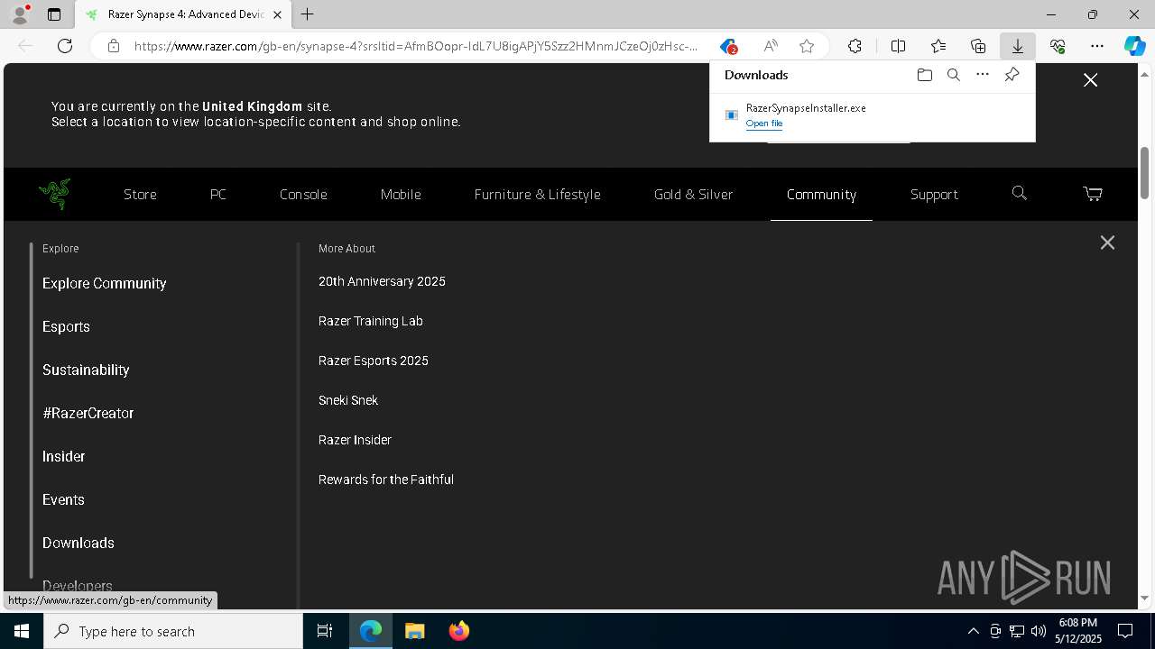The width and height of the screenshot is (1155, 649).
Task: Pin the Downloads panel
Action: click(x=1012, y=75)
